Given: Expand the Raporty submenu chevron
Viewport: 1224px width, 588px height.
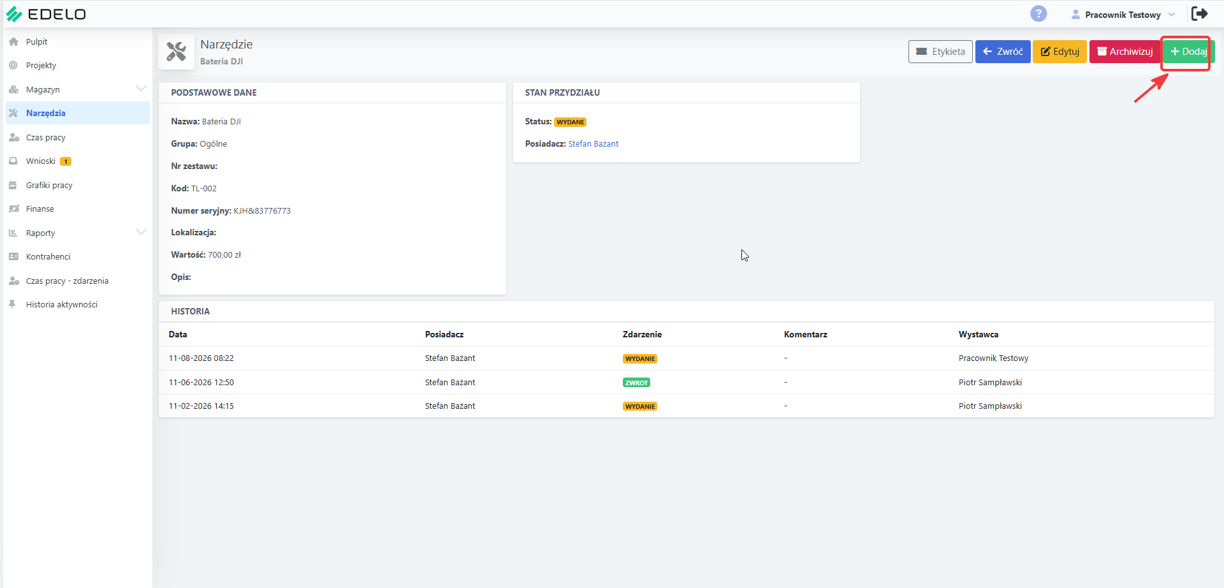Looking at the screenshot, I should pos(141,232).
